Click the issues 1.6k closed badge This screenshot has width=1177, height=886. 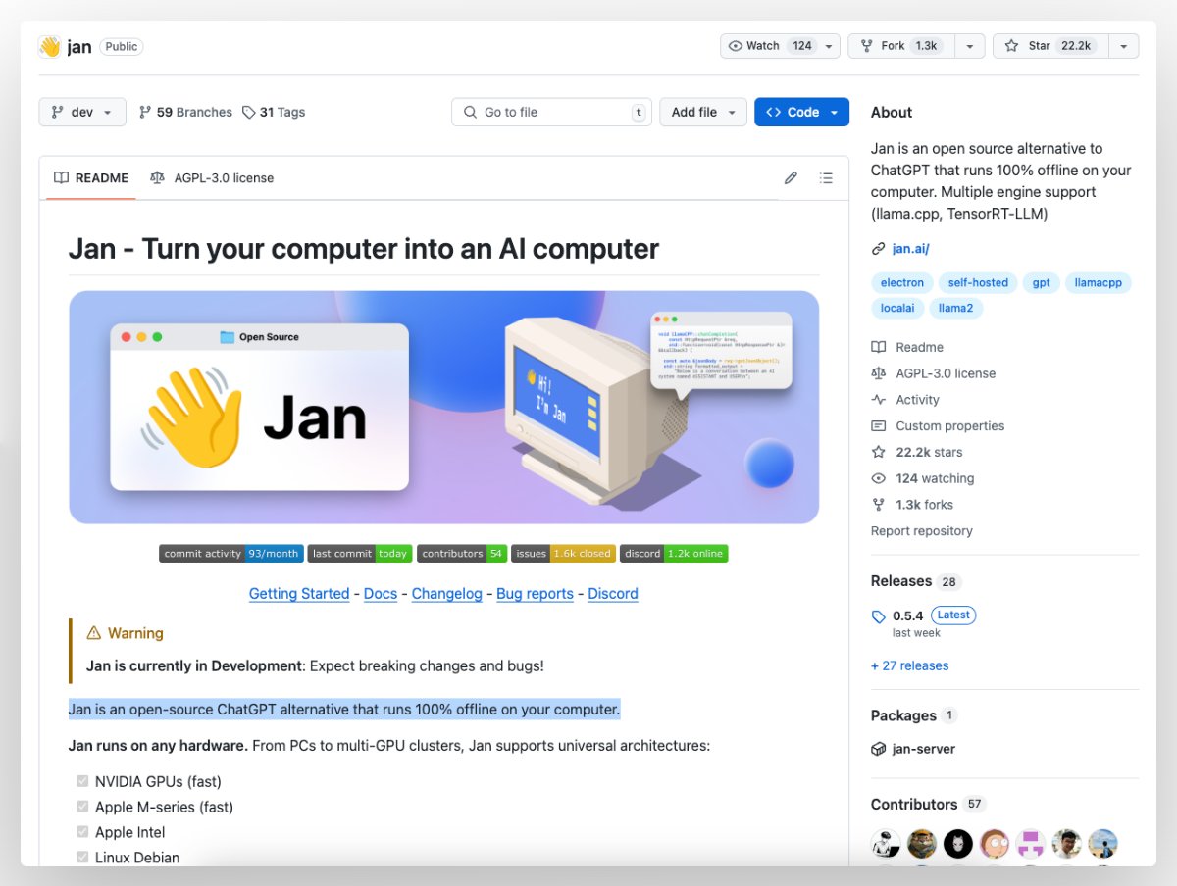(563, 554)
